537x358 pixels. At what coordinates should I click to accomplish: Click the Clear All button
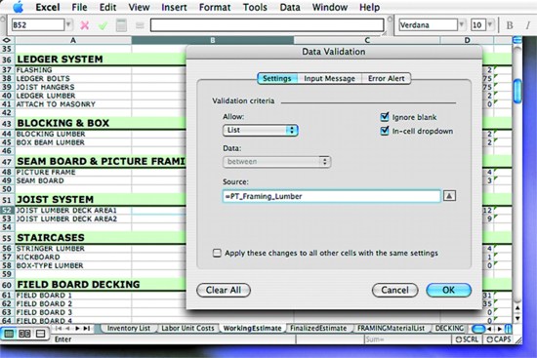[x=224, y=291]
